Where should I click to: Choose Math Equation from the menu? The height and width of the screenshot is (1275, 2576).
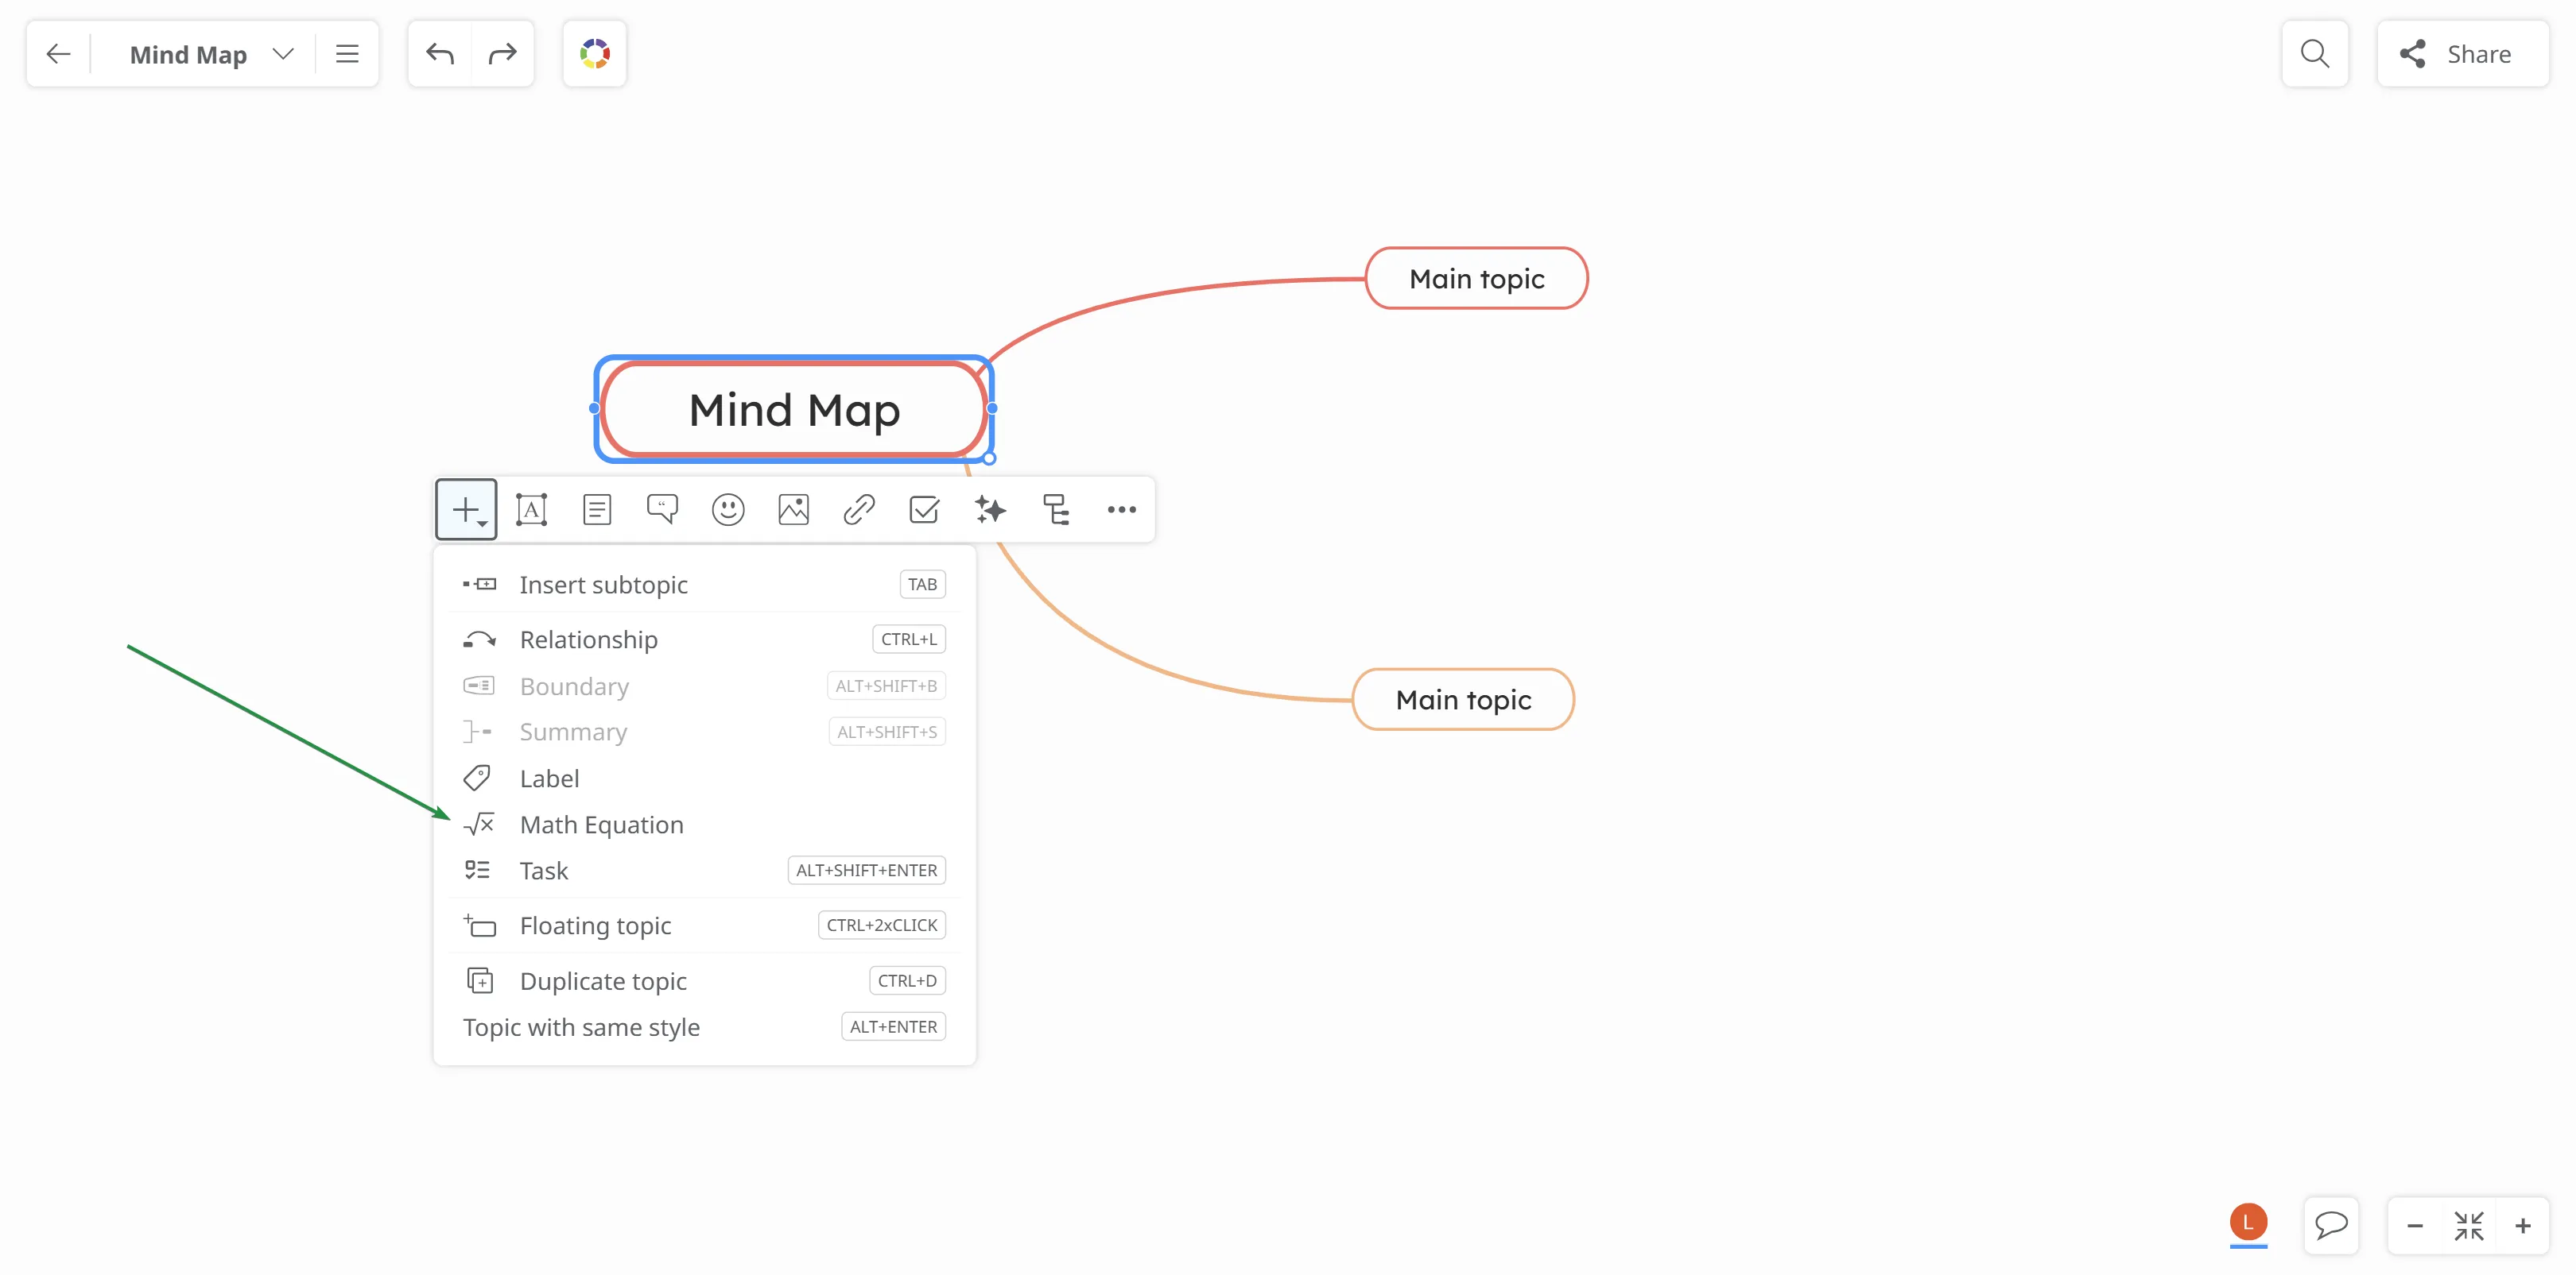click(x=601, y=825)
